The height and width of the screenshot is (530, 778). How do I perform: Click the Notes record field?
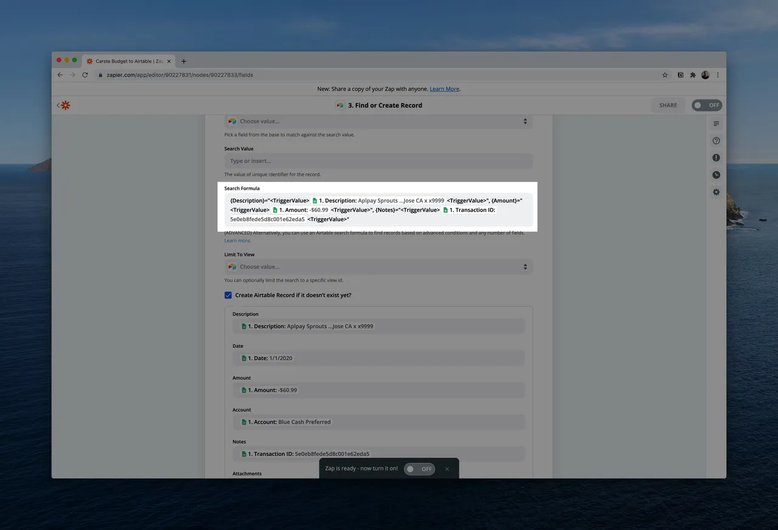coord(379,454)
